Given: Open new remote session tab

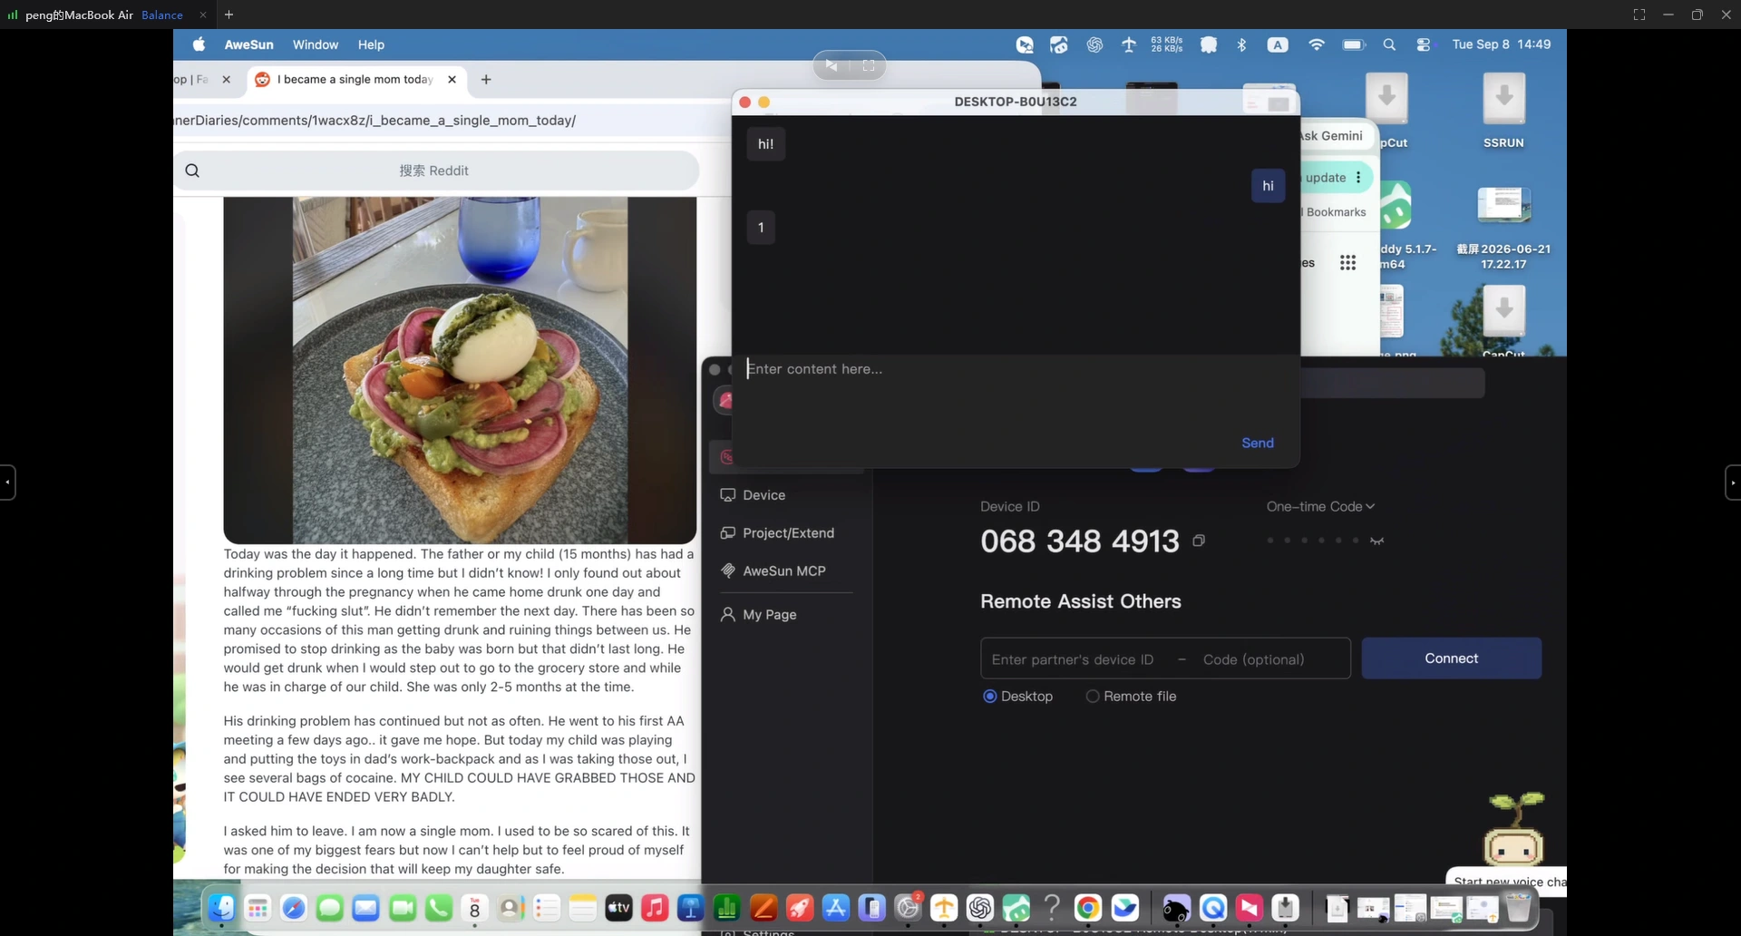Looking at the screenshot, I should [229, 15].
